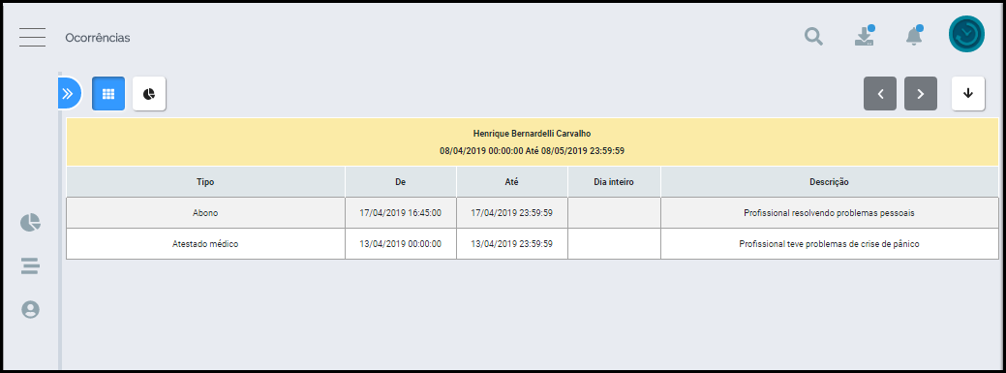Switch to grid table view

tap(108, 94)
